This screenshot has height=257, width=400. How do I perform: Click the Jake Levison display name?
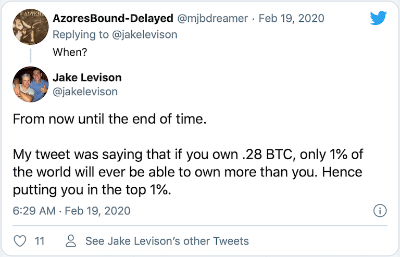(87, 78)
